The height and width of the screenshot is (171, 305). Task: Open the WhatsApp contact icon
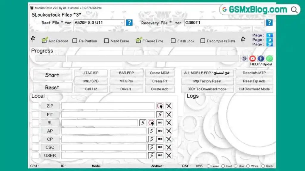pos(269,58)
